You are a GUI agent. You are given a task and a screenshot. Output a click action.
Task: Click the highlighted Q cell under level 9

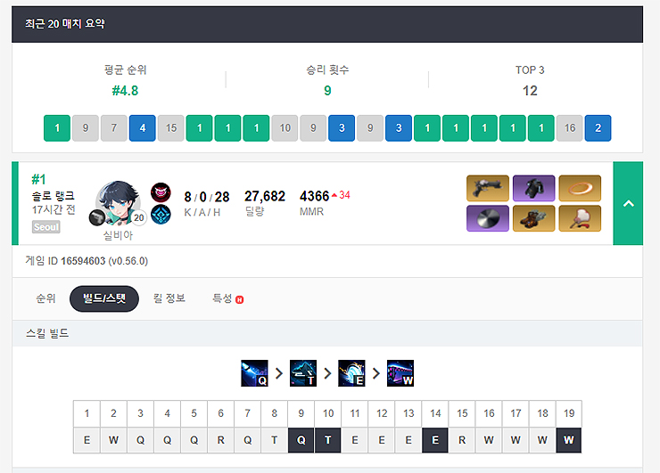point(301,440)
